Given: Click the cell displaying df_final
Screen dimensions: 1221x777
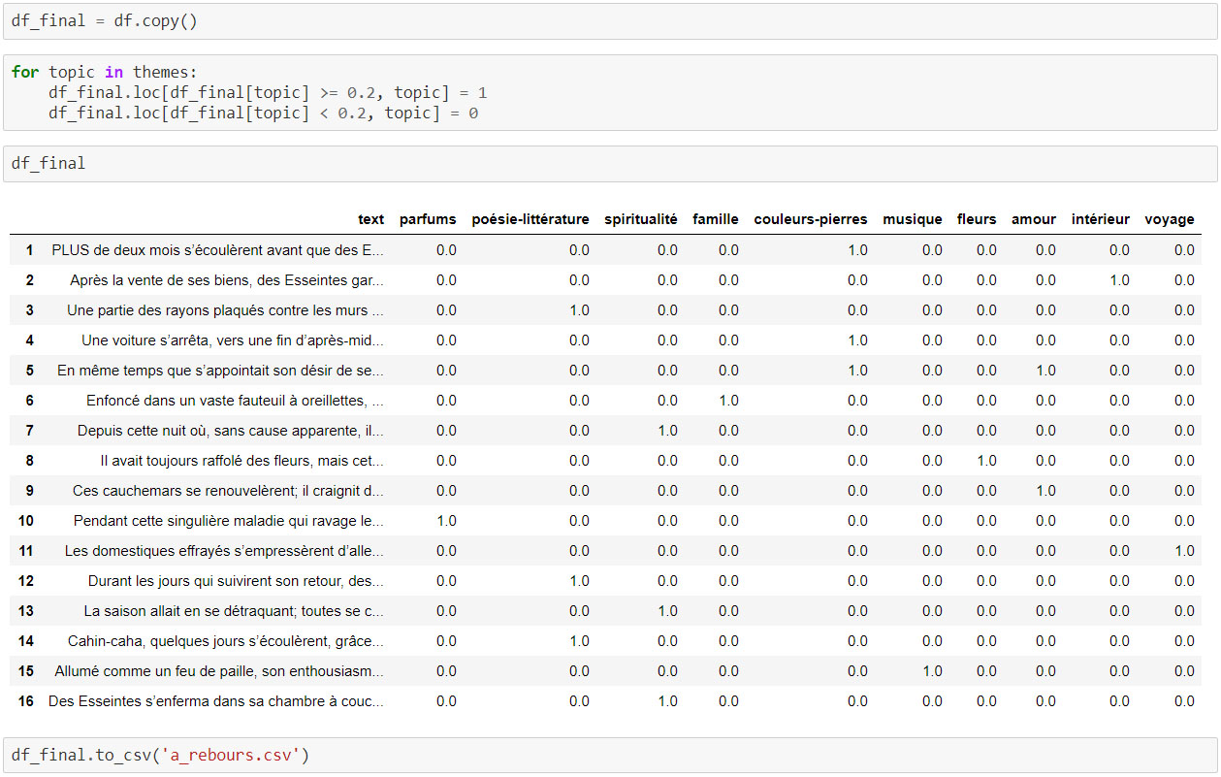Looking at the screenshot, I should tap(610, 163).
